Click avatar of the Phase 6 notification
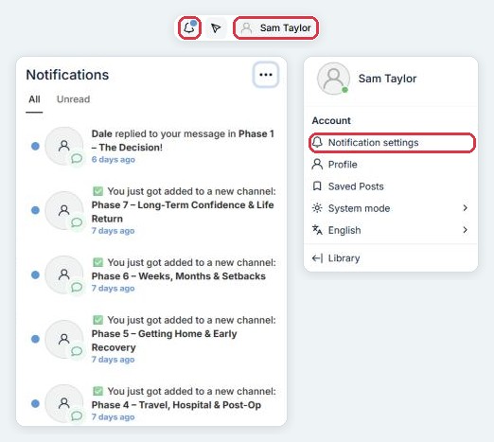The height and width of the screenshot is (442, 494). [64, 274]
